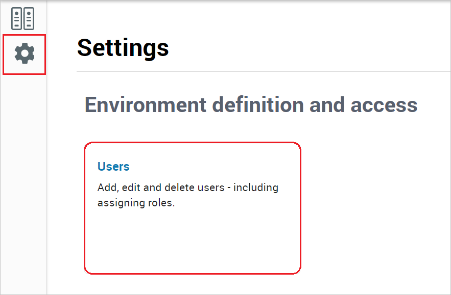Select the Settings page heading
This screenshot has height=295, width=451.
point(123,48)
